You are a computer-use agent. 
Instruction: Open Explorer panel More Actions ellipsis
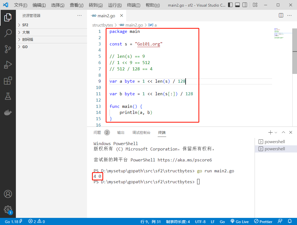coord(79,16)
